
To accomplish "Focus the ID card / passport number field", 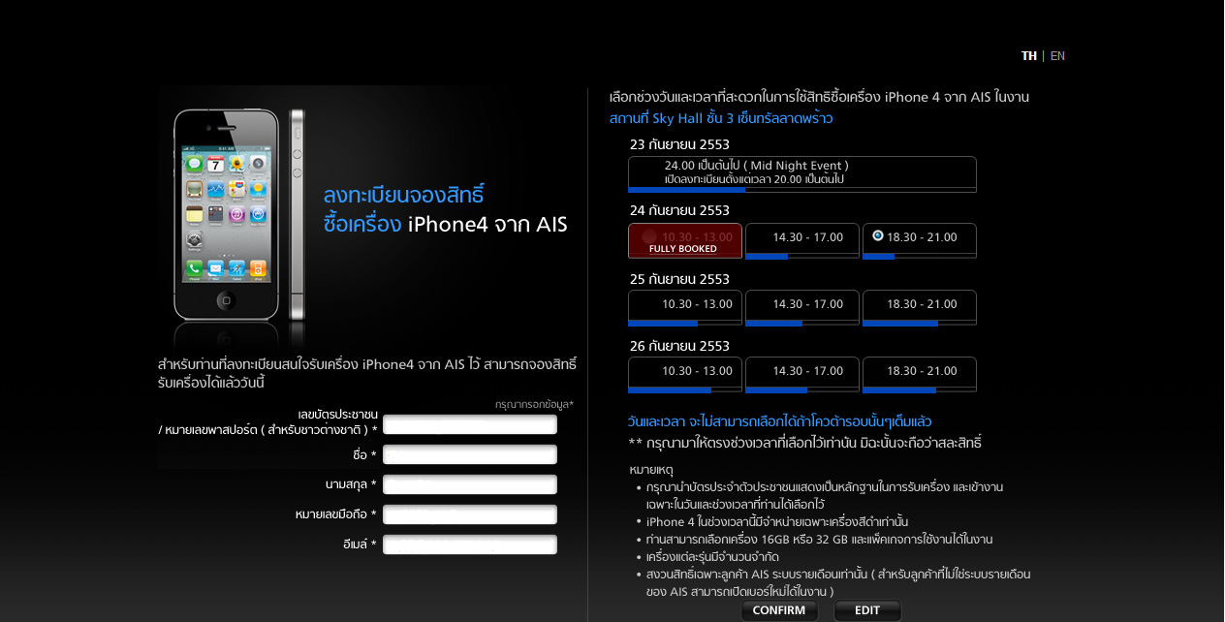I will 470,424.
